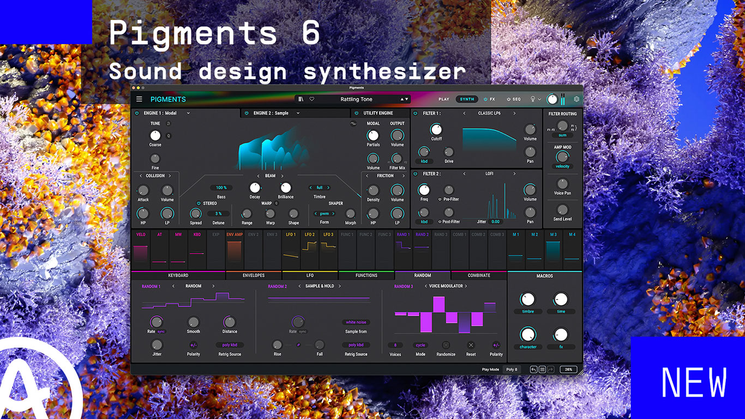Select next Beam resonator with right arrow

pyautogui.click(x=282, y=176)
